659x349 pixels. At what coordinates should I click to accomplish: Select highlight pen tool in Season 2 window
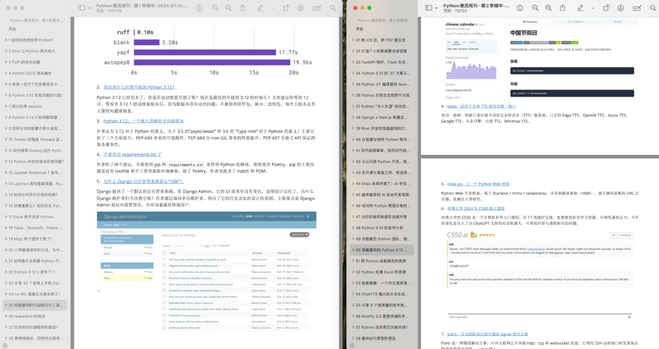[580, 8]
